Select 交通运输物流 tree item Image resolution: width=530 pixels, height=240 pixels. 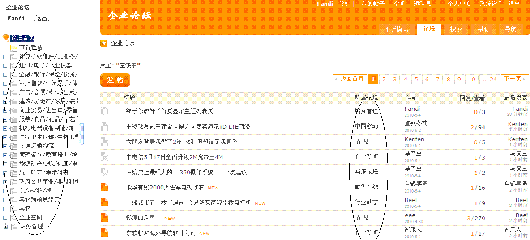coord(37,146)
